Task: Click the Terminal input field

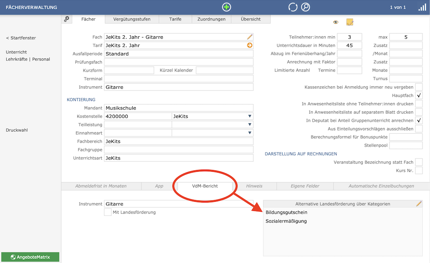Action: pyautogui.click(x=179, y=79)
